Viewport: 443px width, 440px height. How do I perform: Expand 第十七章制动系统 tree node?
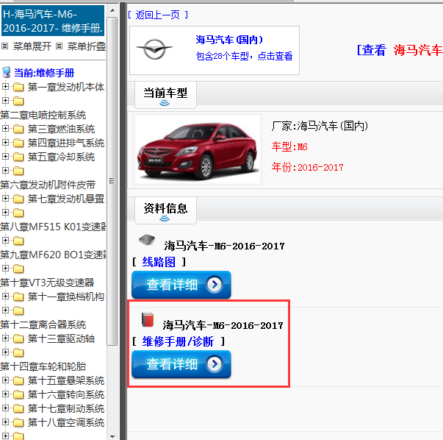pyautogui.click(x=5, y=408)
